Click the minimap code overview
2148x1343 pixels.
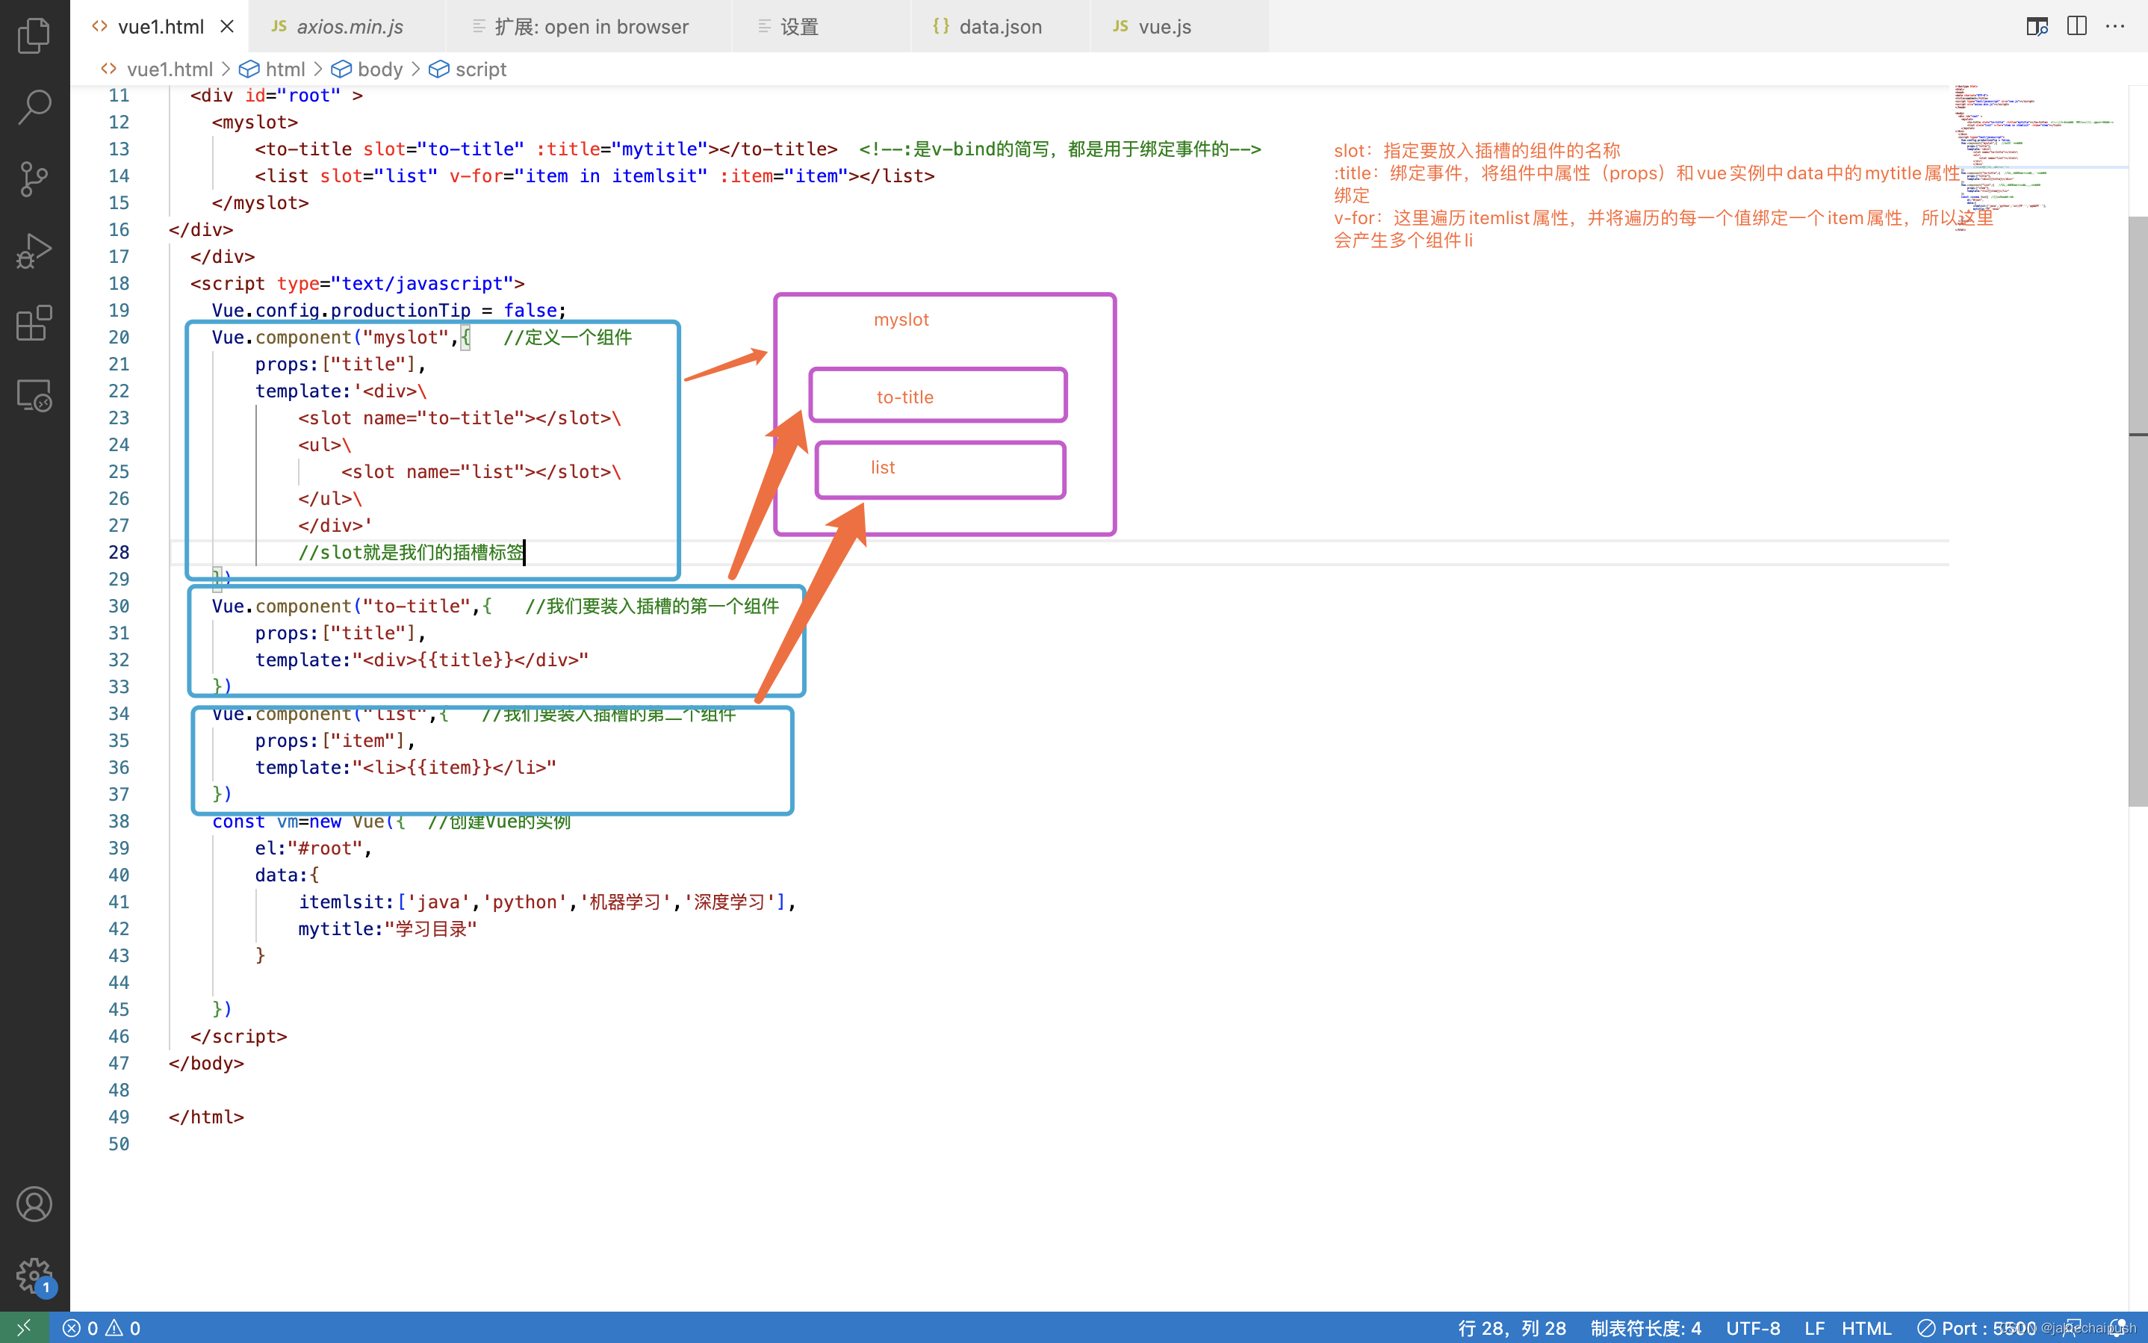pos(2038,160)
